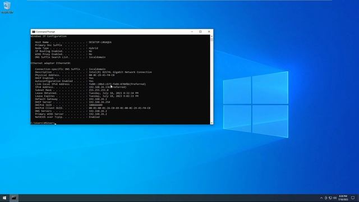
Task: Click the 'Subnet Mask' 255.255.255.0 line
Action: [72, 90]
